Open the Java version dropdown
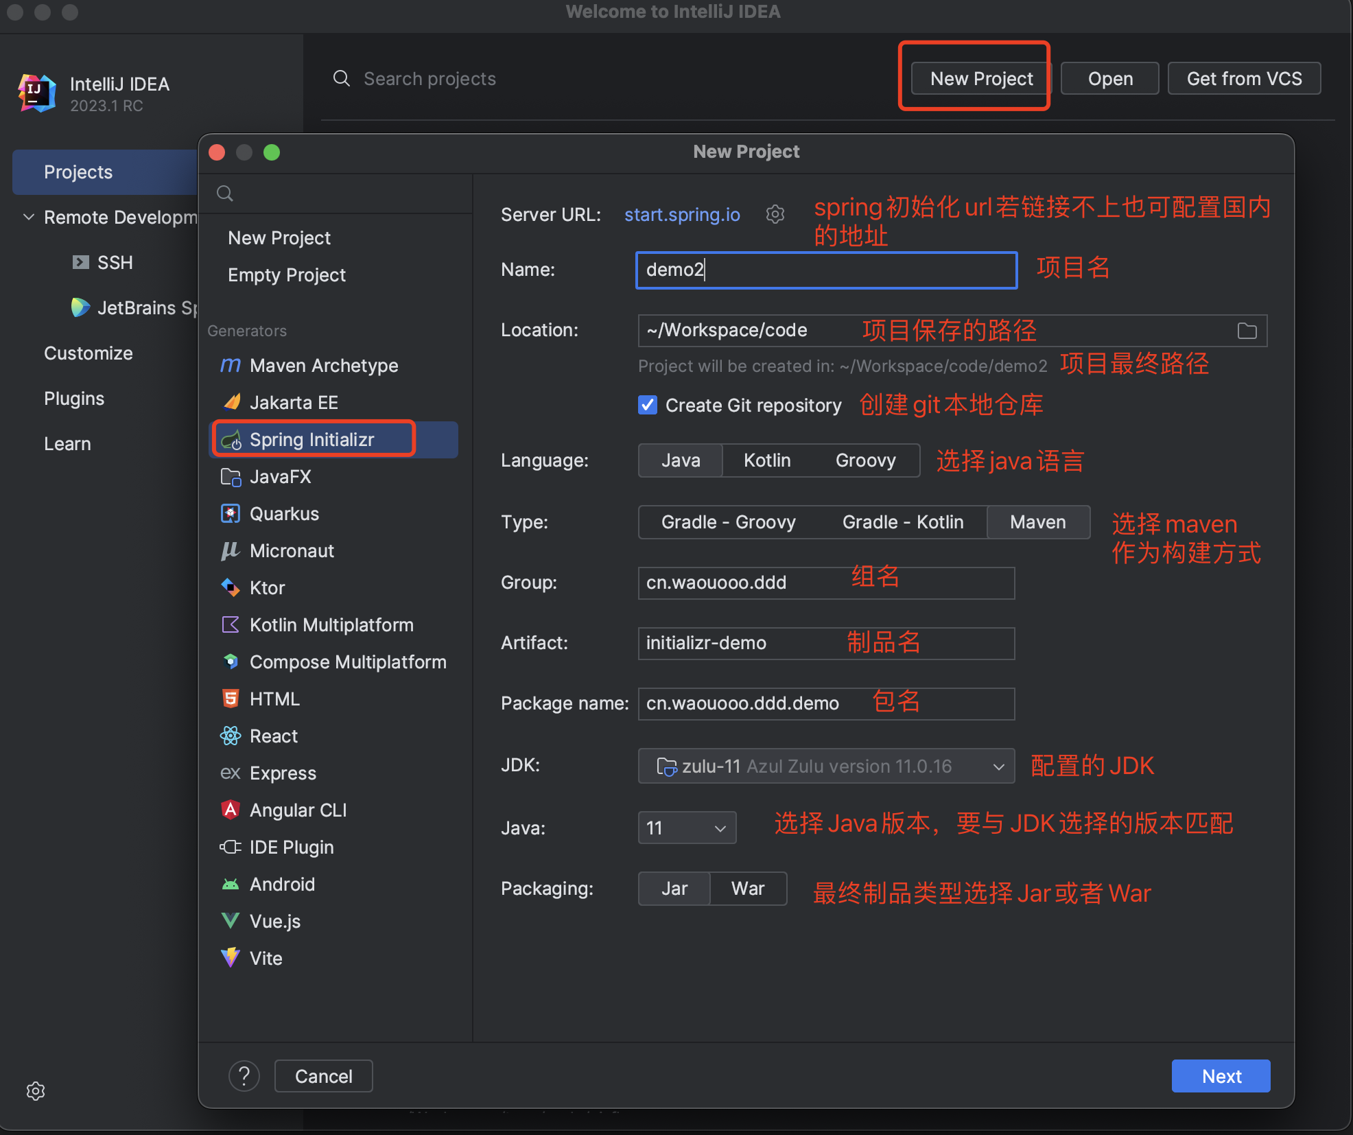The width and height of the screenshot is (1353, 1135). (x=686, y=828)
